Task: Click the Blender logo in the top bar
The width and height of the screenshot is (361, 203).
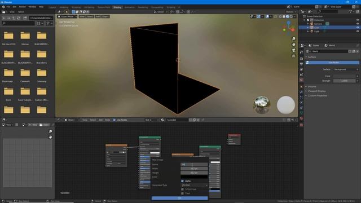Action: (3, 7)
